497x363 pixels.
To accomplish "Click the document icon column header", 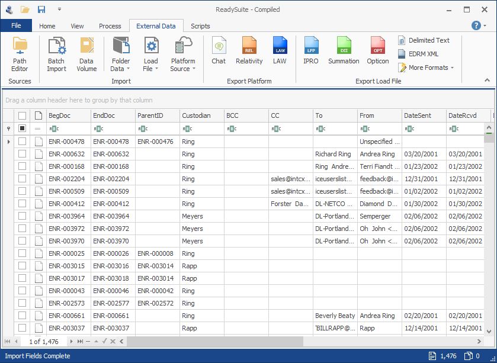I will pyautogui.click(x=39, y=115).
